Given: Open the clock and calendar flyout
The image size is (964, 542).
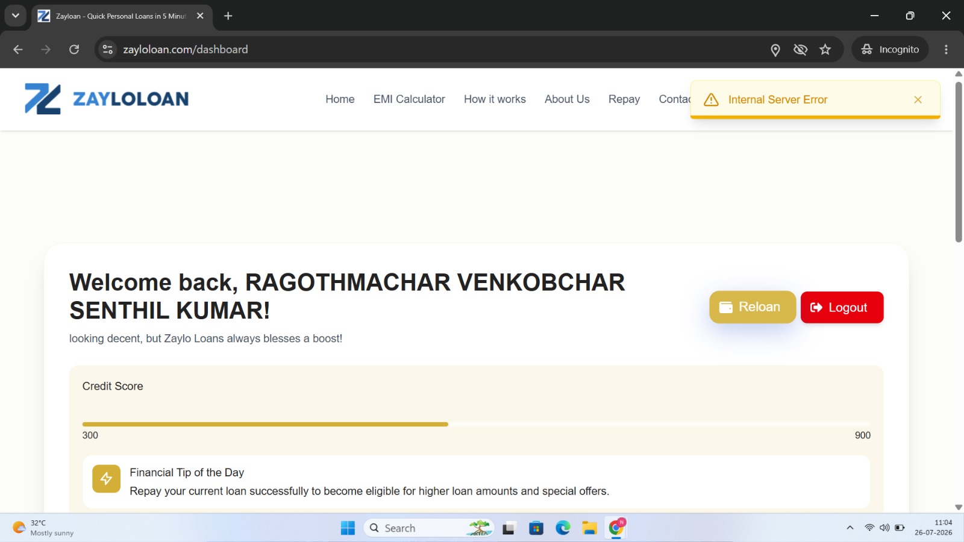Looking at the screenshot, I should (933, 528).
